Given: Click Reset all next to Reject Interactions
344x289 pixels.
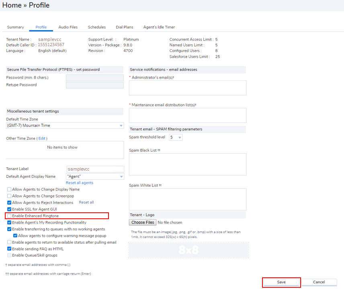Looking at the screenshot, I should [86, 202].
